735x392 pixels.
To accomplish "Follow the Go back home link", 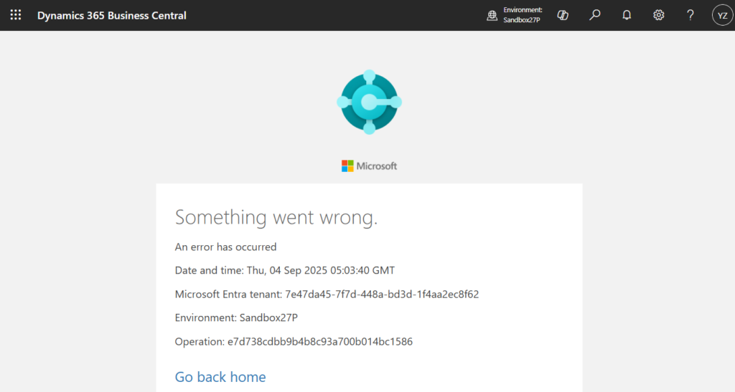I will [x=220, y=377].
